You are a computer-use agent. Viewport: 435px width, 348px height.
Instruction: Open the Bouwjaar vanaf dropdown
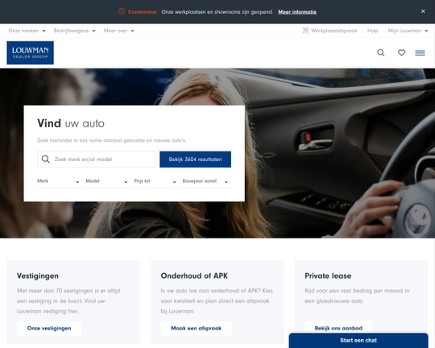(x=206, y=181)
